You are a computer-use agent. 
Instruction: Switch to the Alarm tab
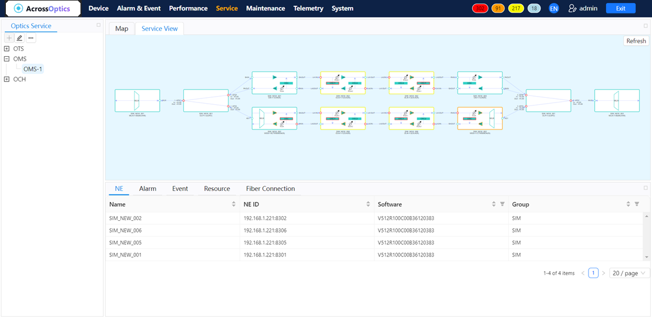click(147, 189)
